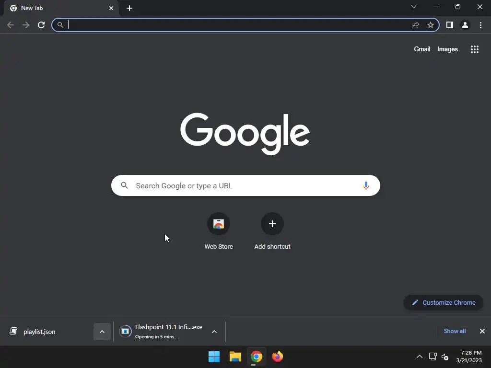Open the share this page icon
This screenshot has width=491, height=368.
point(415,25)
